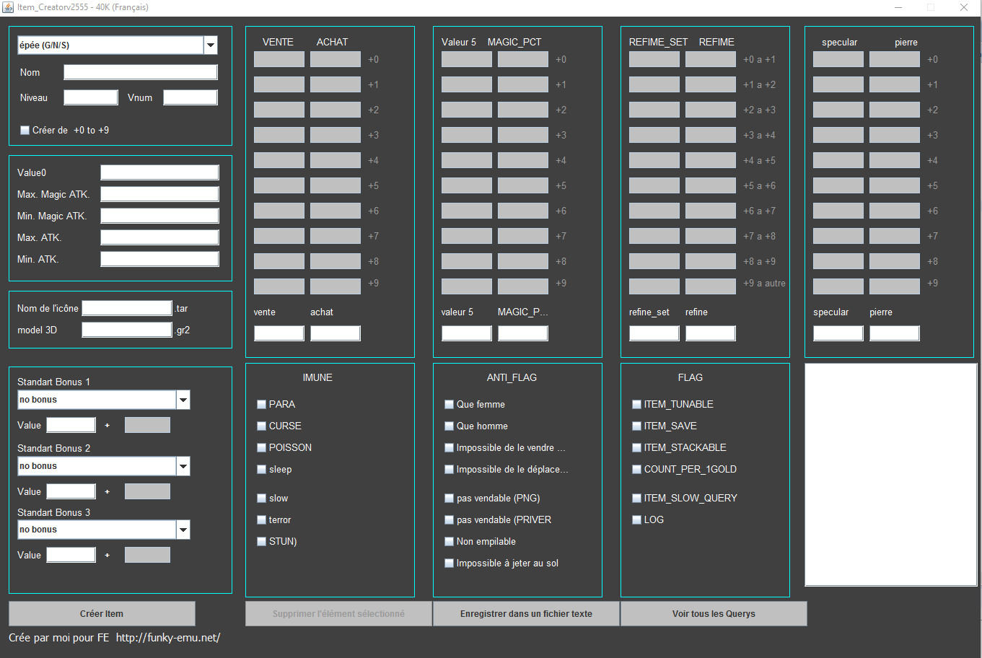
Task: Click the Max. ATK. input field
Action: coord(159,237)
